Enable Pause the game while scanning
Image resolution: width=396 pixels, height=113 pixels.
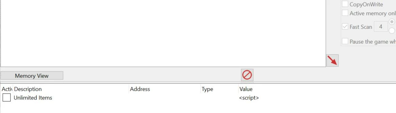click(345, 41)
